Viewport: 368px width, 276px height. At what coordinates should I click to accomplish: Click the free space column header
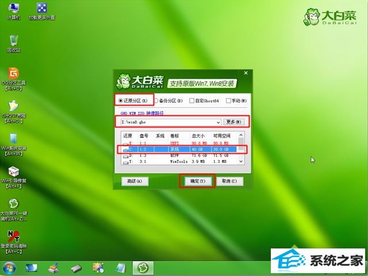click(221, 135)
